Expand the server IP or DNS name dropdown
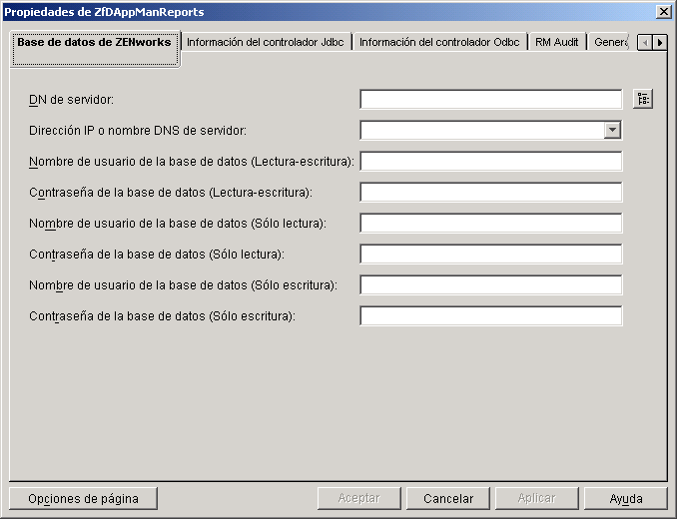Screen dimensions: 677x519 click(x=612, y=130)
